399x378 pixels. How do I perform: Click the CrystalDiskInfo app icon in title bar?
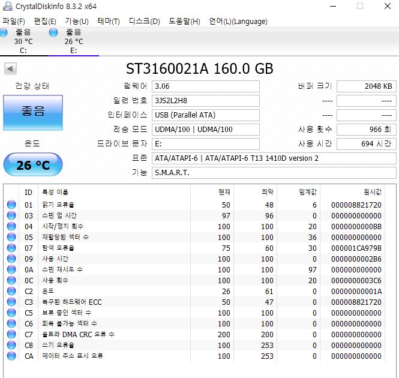point(7,6)
